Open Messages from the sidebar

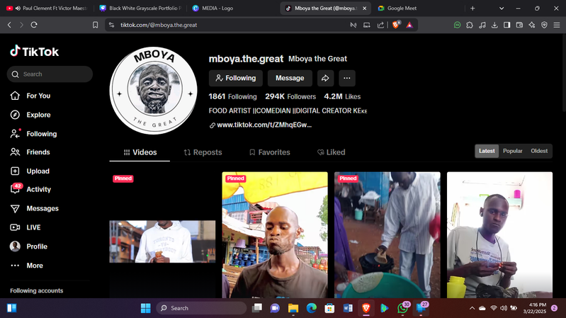(42, 209)
